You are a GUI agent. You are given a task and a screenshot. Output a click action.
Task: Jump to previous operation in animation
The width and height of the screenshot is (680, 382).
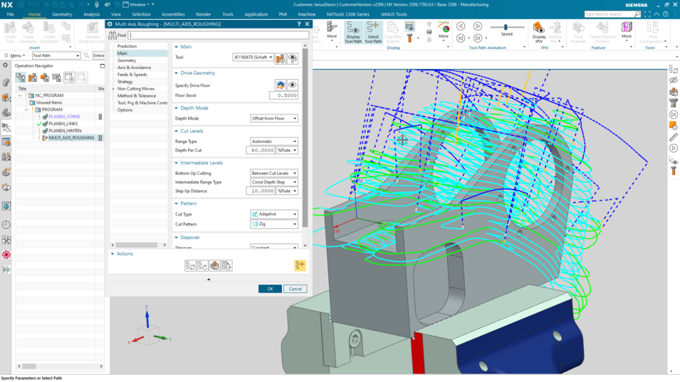pyautogui.click(x=461, y=38)
